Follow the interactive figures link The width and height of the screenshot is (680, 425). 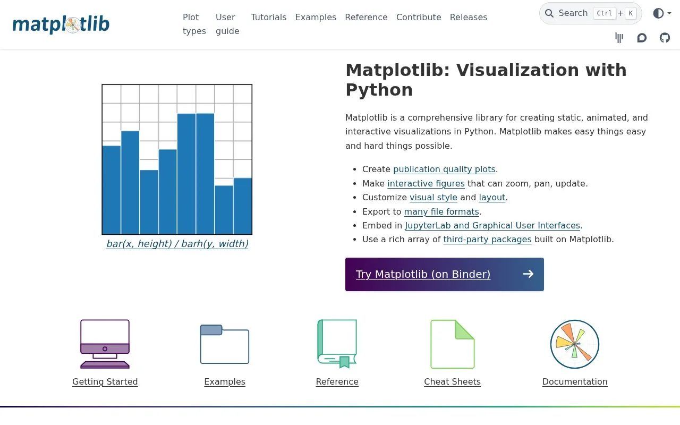(x=426, y=183)
